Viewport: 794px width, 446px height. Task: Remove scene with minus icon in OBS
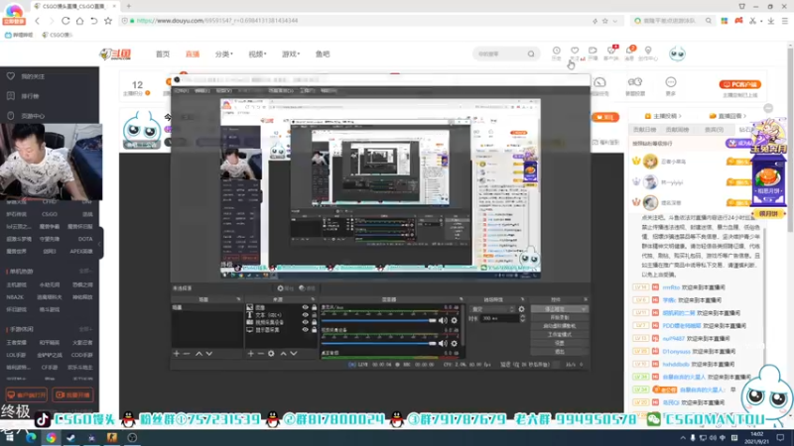click(x=187, y=354)
